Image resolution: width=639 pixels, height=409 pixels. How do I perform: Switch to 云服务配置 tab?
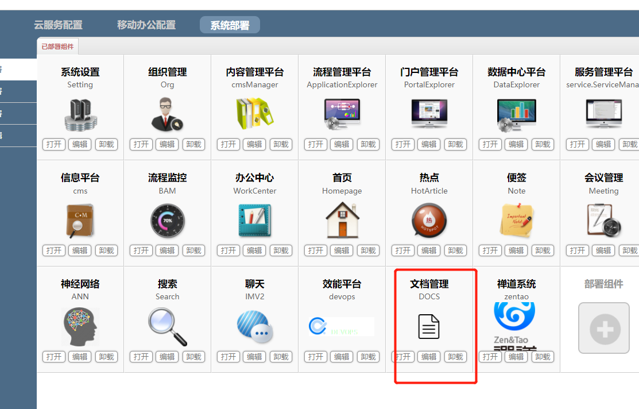(x=59, y=25)
